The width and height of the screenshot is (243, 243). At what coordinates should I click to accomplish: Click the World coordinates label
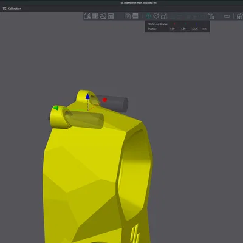coord(158,24)
